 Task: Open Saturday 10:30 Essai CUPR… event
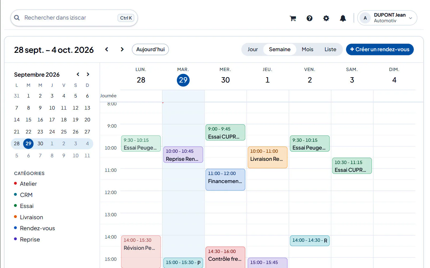[352, 166]
